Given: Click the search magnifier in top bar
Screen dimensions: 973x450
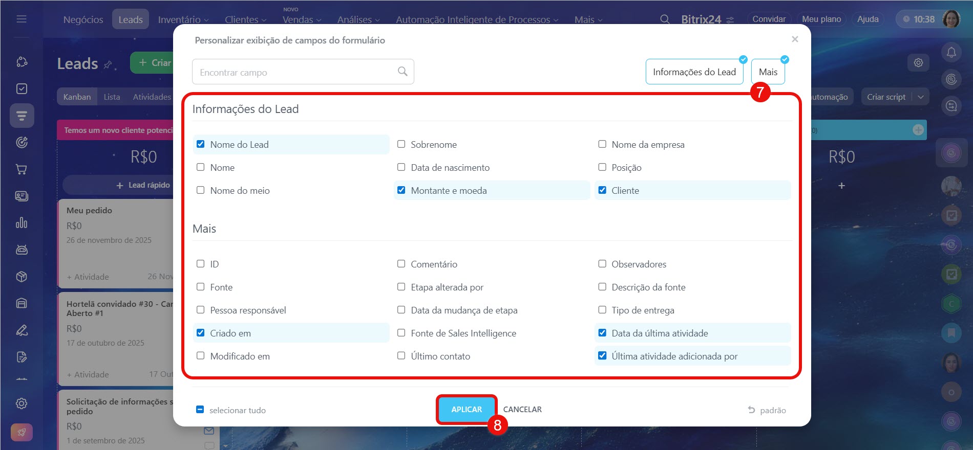Looking at the screenshot, I should [665, 19].
